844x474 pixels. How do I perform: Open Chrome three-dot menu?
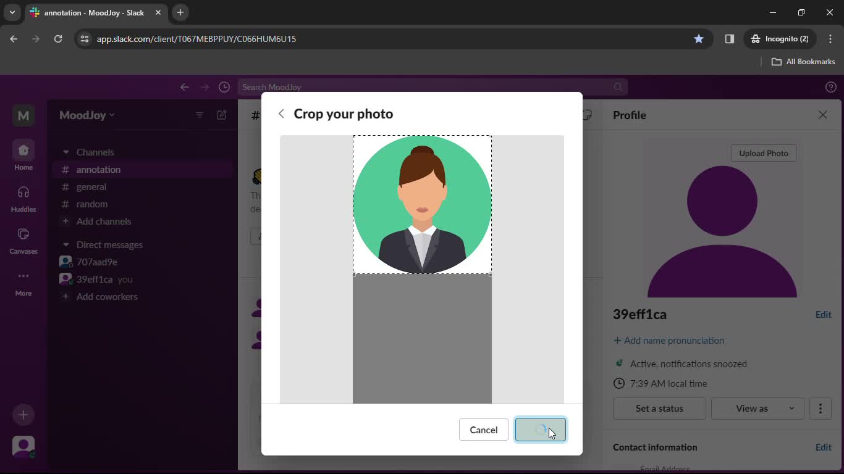(830, 39)
